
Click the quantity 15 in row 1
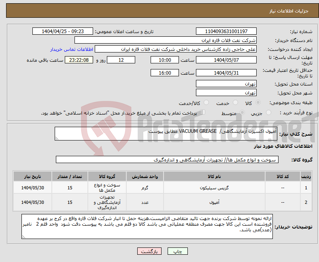pyautogui.click(x=70, y=188)
